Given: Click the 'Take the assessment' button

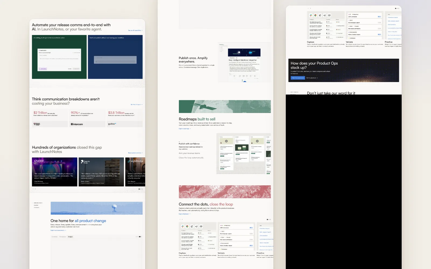Looking at the screenshot, I should 298,78.
